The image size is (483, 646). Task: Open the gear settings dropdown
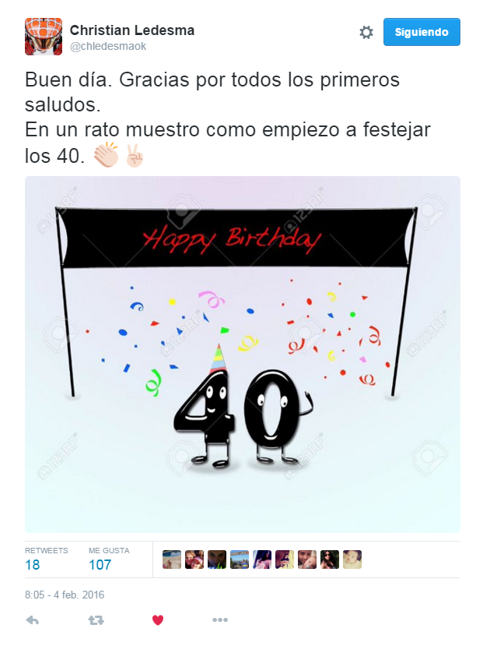[366, 32]
